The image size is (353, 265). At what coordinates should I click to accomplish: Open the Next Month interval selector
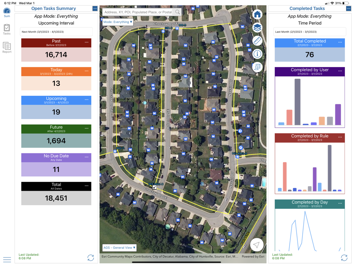(56, 32)
